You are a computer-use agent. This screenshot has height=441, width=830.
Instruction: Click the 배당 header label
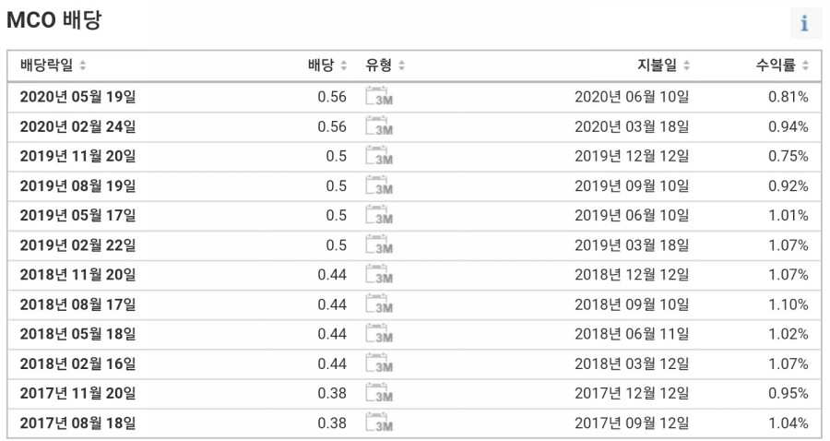tap(321, 66)
